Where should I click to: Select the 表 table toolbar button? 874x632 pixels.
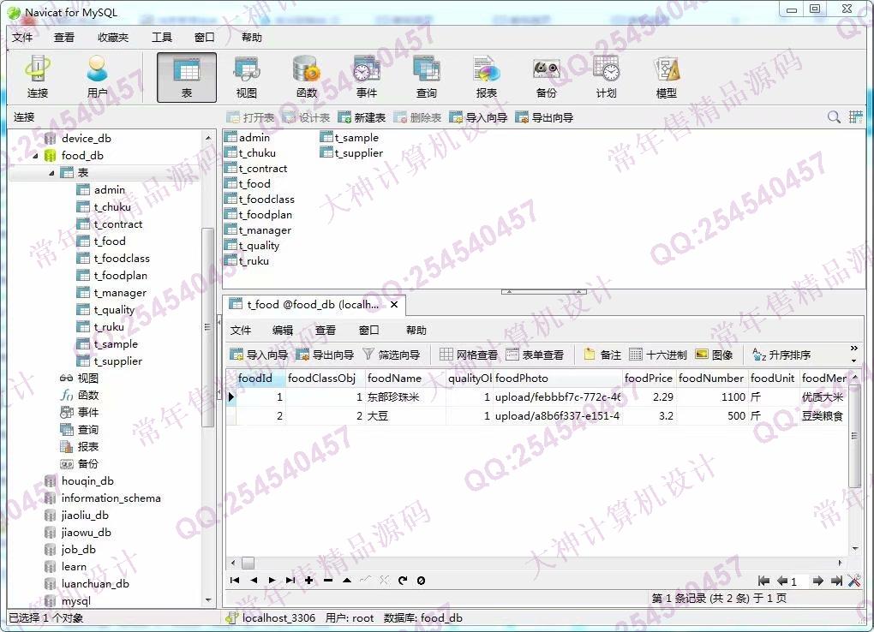click(187, 77)
